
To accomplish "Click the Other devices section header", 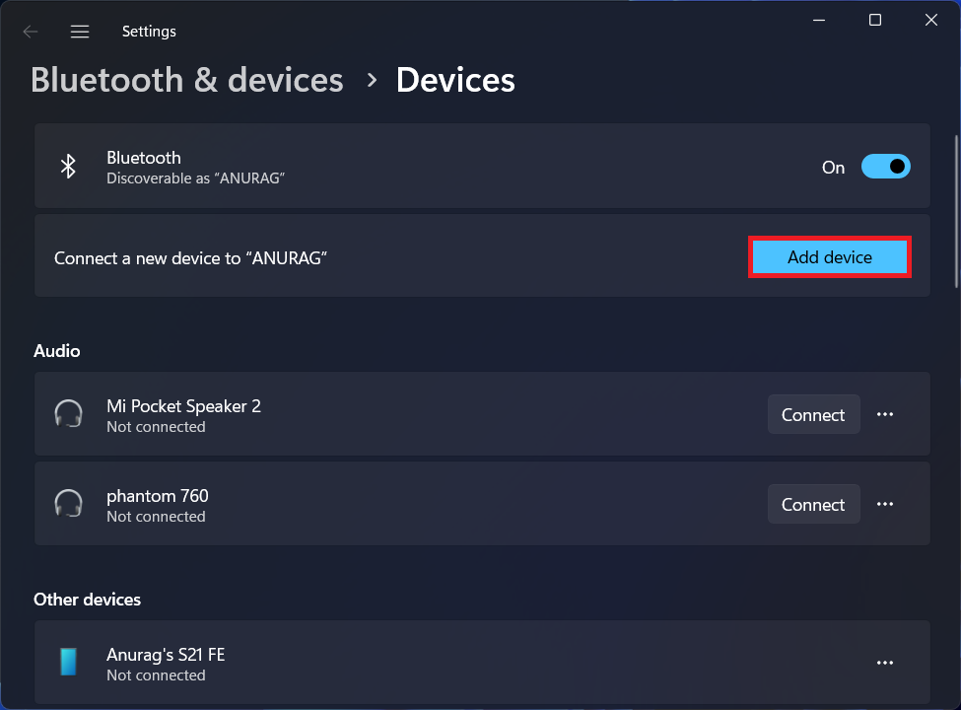I will coord(88,600).
